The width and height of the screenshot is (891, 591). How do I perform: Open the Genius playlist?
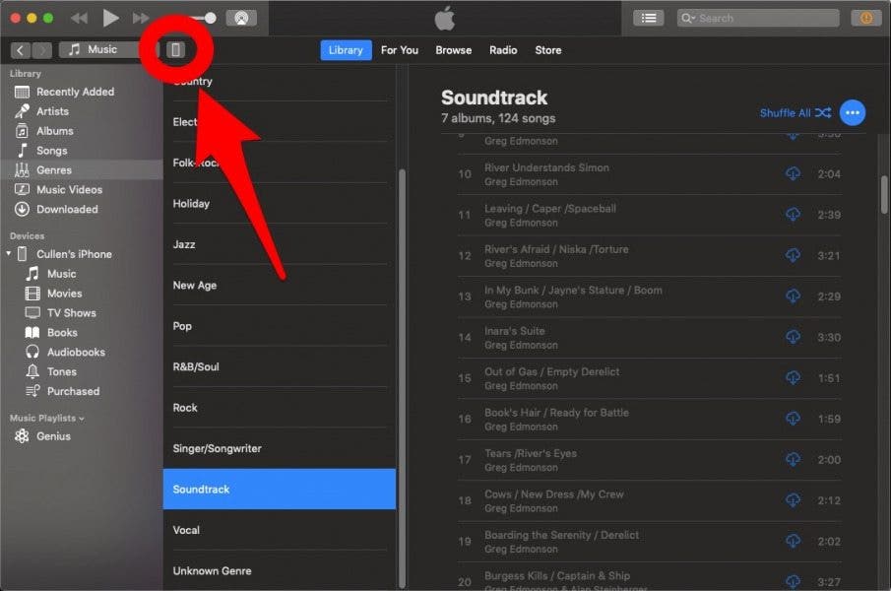82,436
